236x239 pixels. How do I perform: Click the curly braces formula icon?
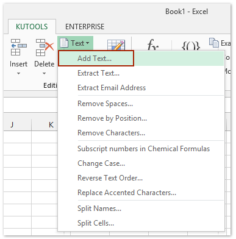(191, 46)
